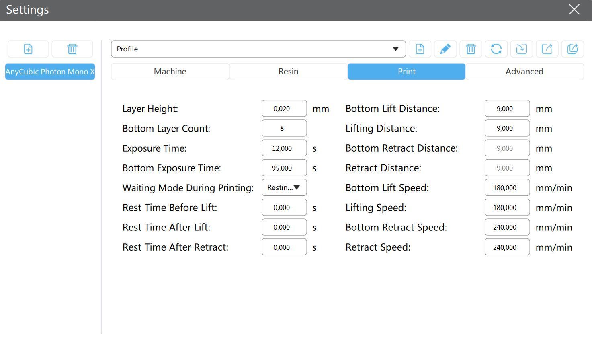Click the single export profile icon

(x=547, y=49)
